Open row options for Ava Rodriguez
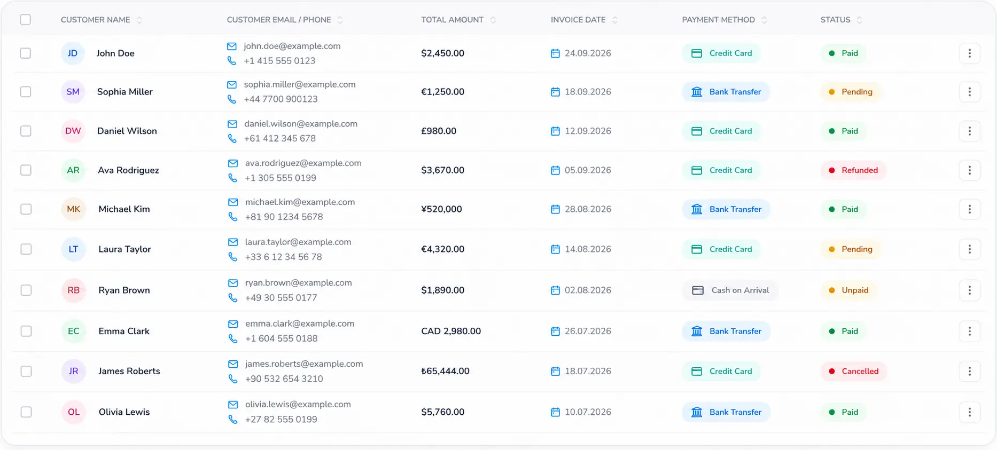The image size is (997, 450). [969, 170]
